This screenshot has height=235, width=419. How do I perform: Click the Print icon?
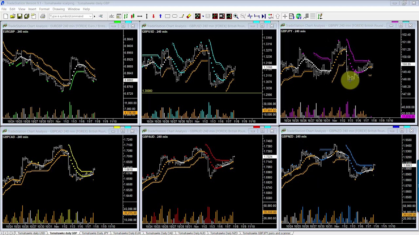point(43,16)
